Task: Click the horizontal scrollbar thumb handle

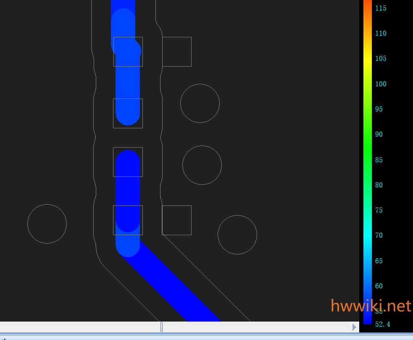Action: [161, 327]
